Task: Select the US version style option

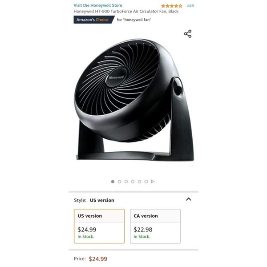Action: coord(99,226)
